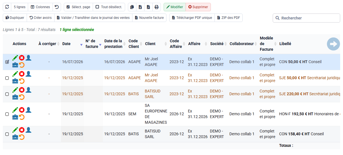
Task: Open person icon on SJE 50,00 € row
Action: 28,74
